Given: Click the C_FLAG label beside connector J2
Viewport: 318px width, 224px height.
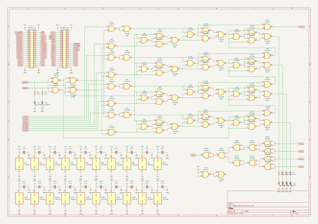Looking at the screenshot, I should (77, 46).
